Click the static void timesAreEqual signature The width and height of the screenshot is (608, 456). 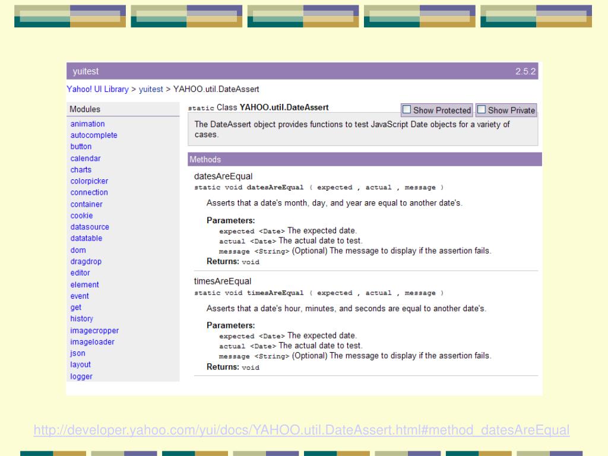tap(319, 293)
